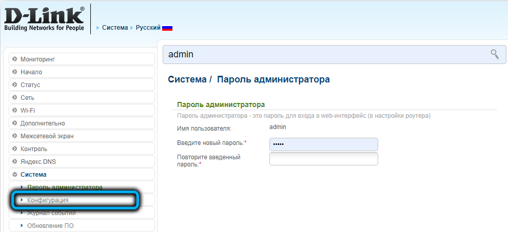Open the Яндекс.DNS section
This screenshot has height=232, width=508.
[38, 162]
